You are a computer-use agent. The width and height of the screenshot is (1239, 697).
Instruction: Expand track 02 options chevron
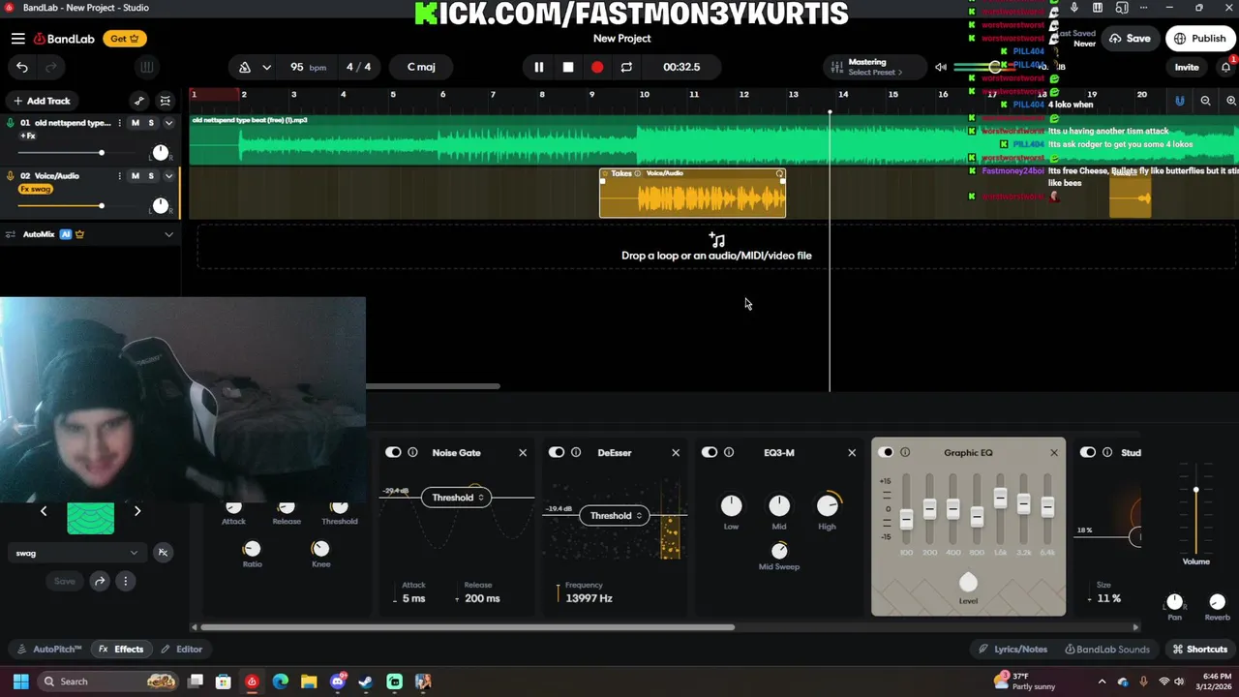(168, 176)
